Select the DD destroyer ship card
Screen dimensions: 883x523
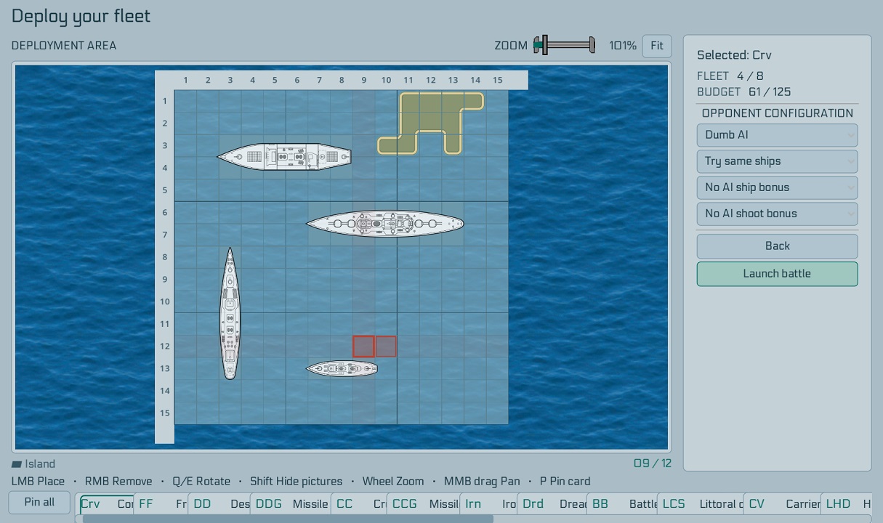click(x=219, y=503)
